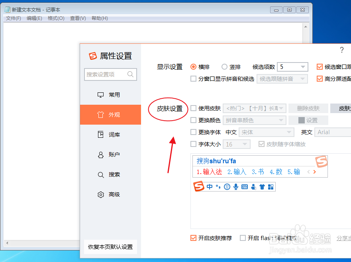The height and width of the screenshot is (262, 351).
Task: Click the question mark help icon
Action: [341, 50]
